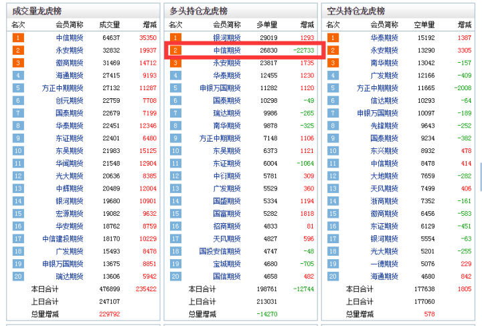Open 大地期货 member link
The height and width of the screenshot is (326, 482).
384,176
